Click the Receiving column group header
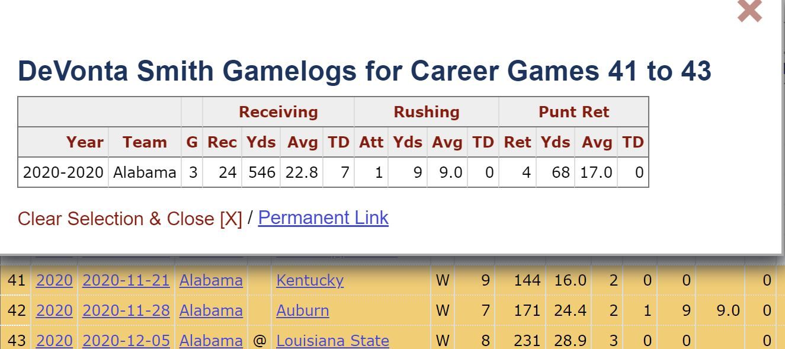Image resolution: width=785 pixels, height=349 pixels. 278,112
